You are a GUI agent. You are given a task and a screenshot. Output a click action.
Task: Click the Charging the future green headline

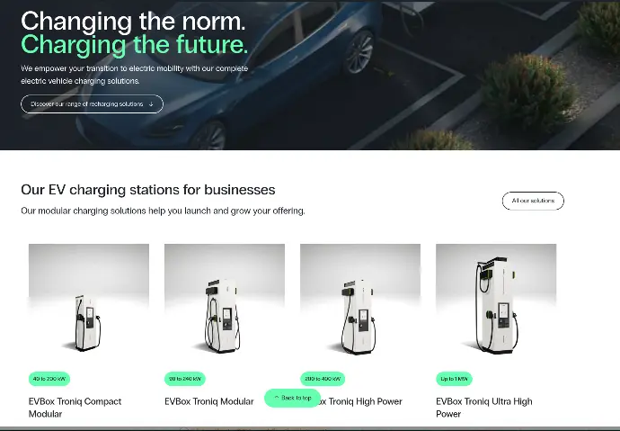(x=135, y=44)
